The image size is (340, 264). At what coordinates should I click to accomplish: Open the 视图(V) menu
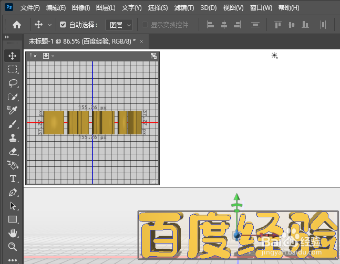233,8
